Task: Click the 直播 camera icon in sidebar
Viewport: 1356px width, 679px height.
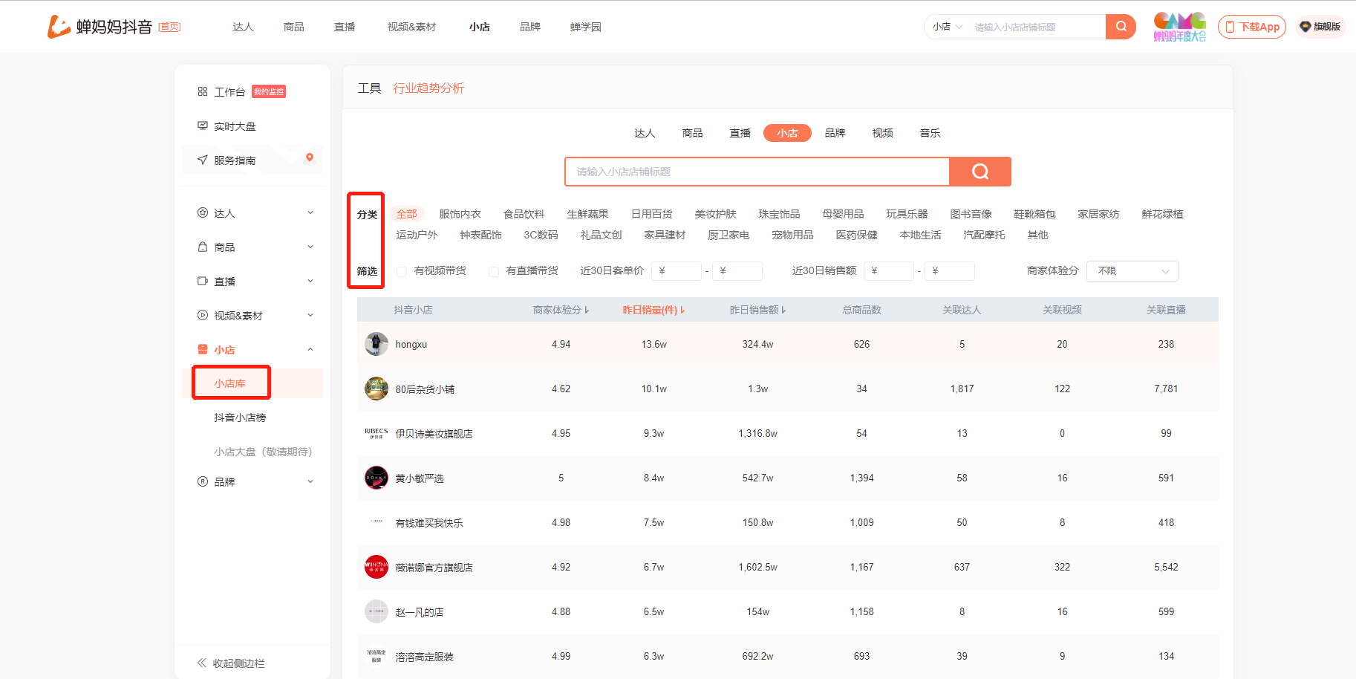Action: coord(202,281)
